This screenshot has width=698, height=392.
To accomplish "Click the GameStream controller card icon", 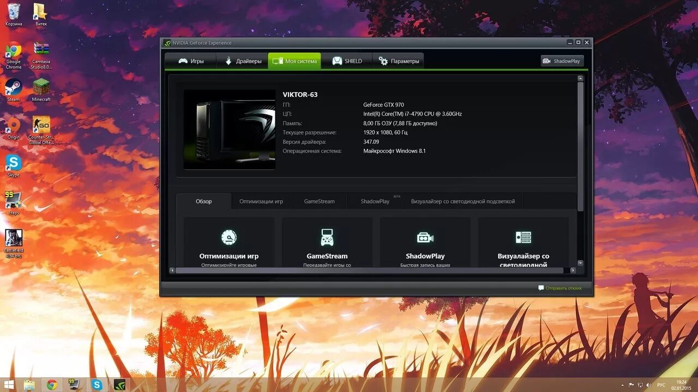I will (x=327, y=237).
